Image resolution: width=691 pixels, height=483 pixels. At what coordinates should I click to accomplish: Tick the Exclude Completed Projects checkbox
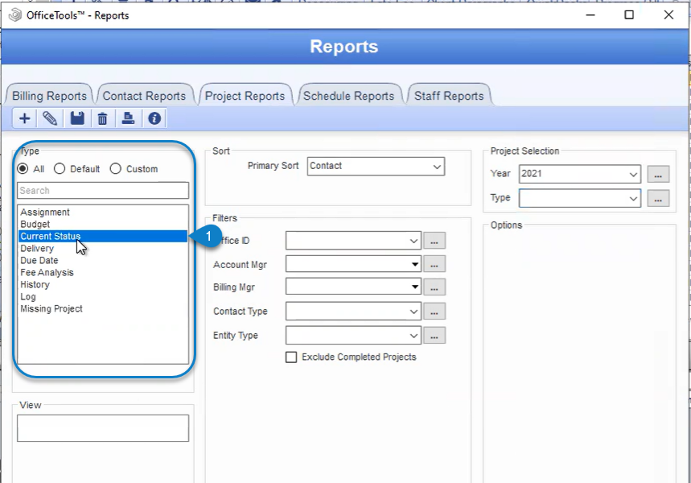(x=291, y=357)
